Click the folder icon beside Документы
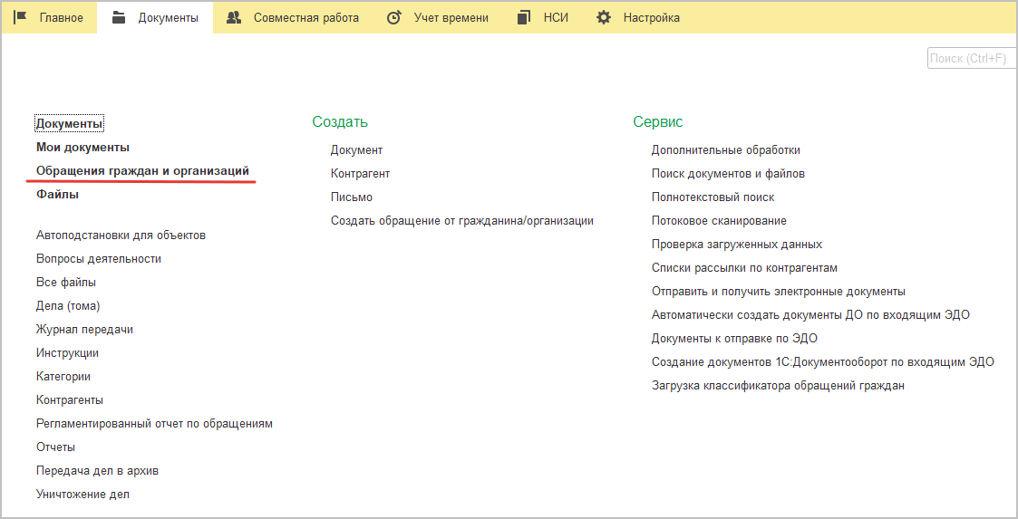Viewport: 1018px width, 519px height. click(x=119, y=17)
